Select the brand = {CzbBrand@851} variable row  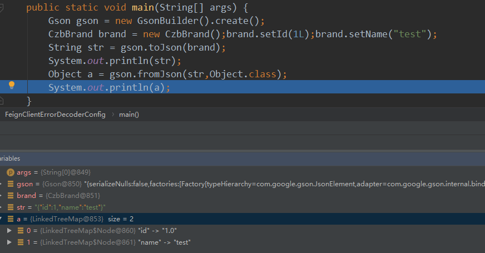[242, 196]
